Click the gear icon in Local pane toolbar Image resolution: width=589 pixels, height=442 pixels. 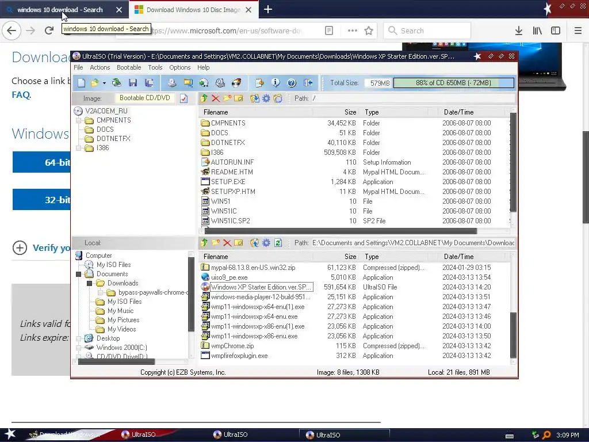click(x=266, y=243)
